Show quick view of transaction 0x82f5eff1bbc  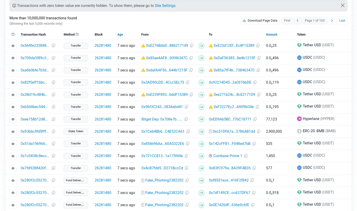[13, 83]
